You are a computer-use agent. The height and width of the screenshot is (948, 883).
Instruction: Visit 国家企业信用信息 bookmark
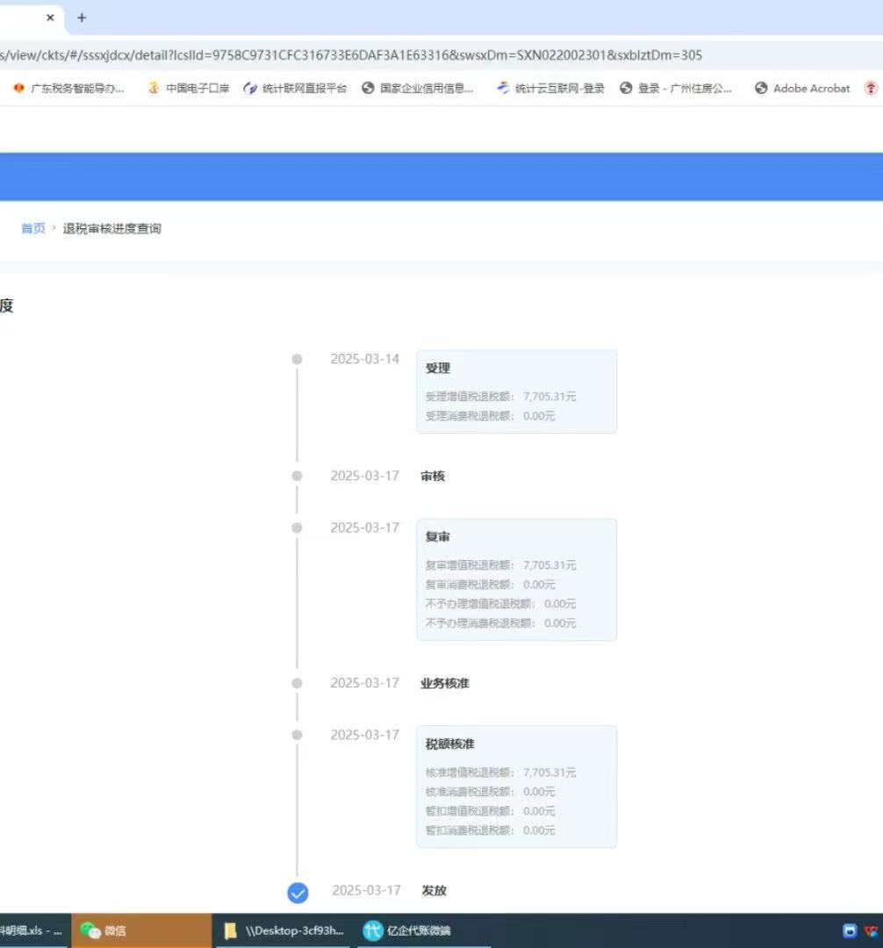420,88
